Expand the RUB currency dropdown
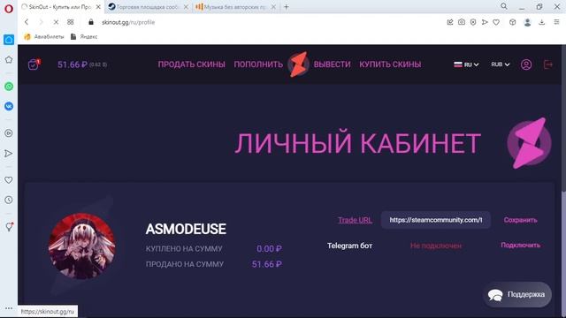Screen dimensions: 566x318 coord(501,64)
